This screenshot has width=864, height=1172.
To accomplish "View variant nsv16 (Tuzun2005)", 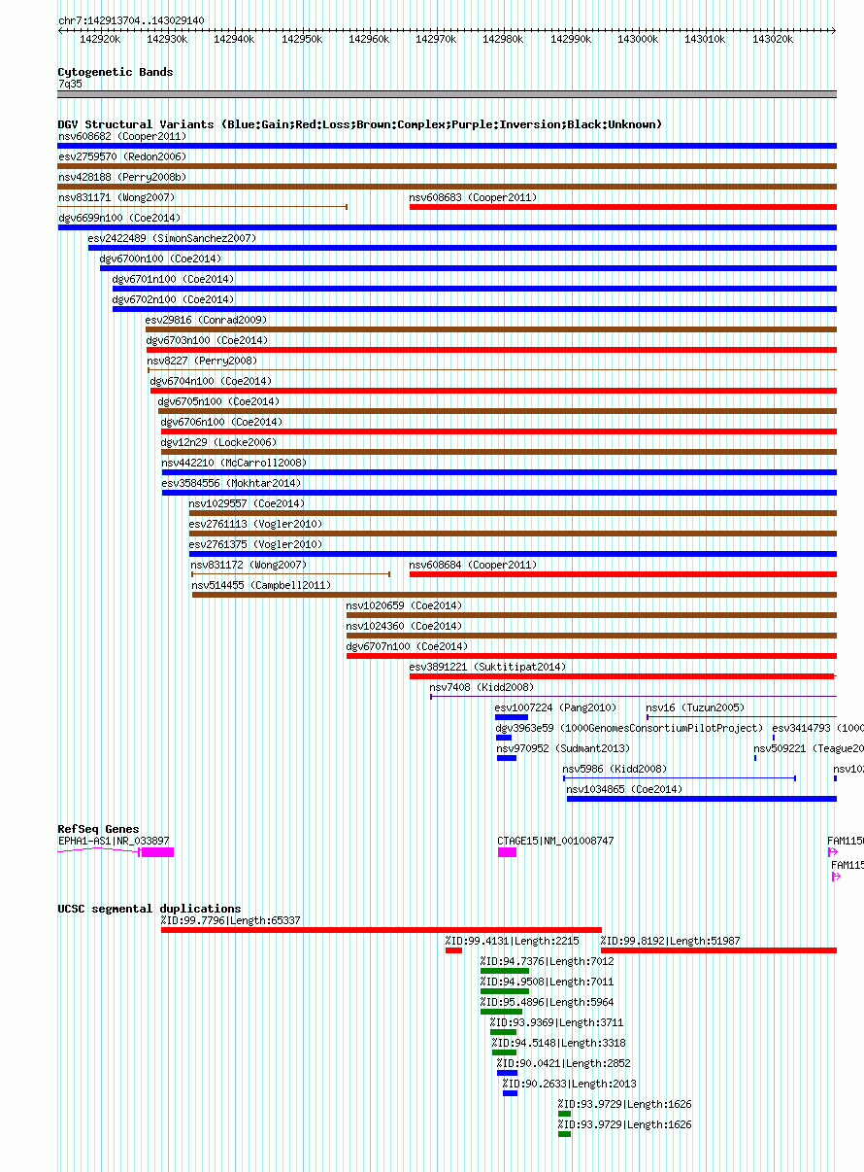I will 695,707.
